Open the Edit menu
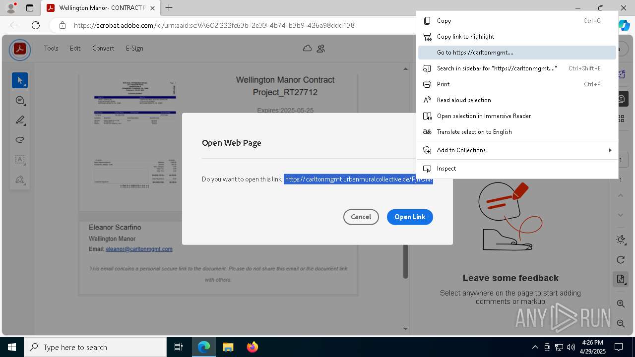The width and height of the screenshot is (635, 357). (x=75, y=48)
